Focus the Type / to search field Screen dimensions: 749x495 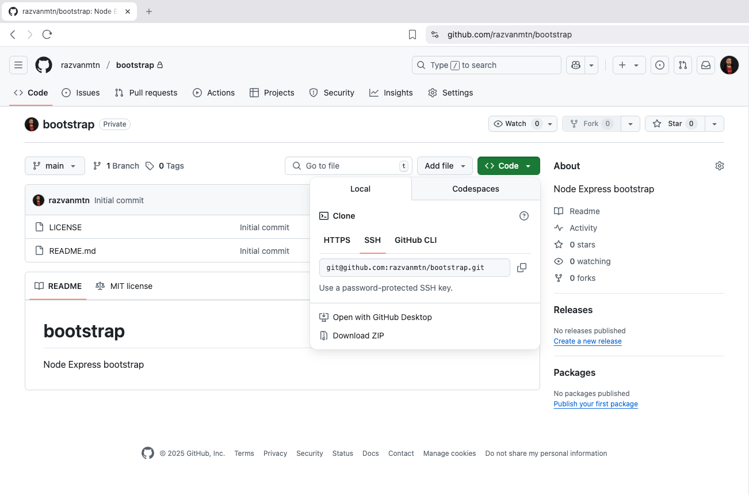click(x=487, y=65)
